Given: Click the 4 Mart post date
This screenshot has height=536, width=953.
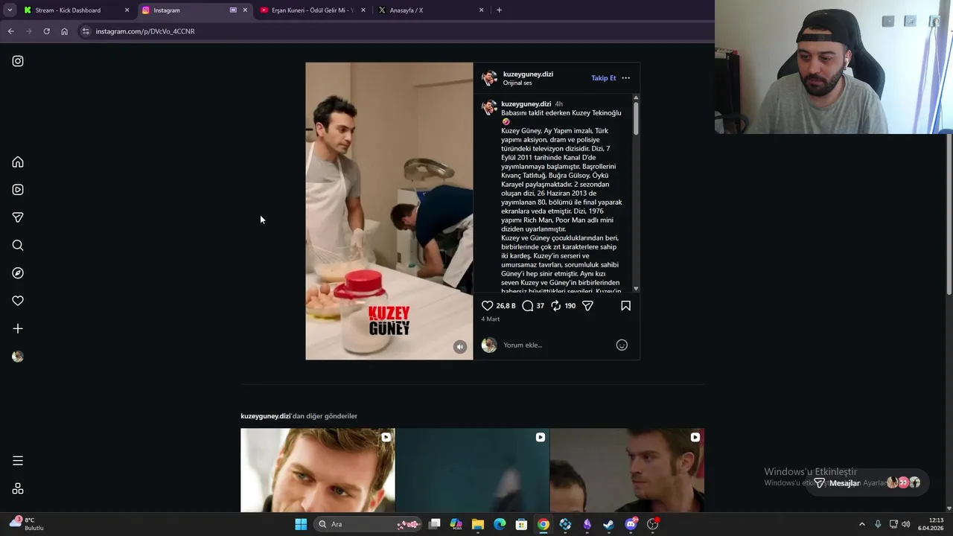Looking at the screenshot, I should tap(490, 319).
